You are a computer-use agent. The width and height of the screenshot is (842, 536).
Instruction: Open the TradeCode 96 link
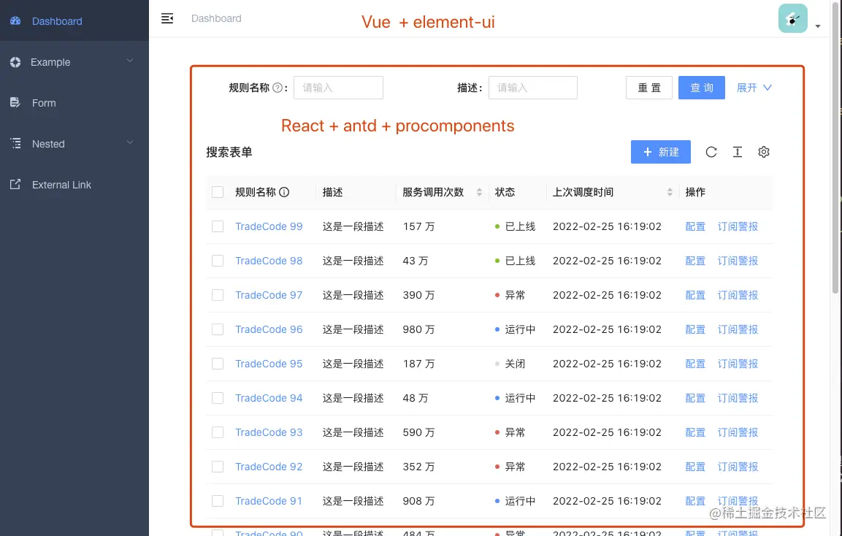[x=269, y=329]
